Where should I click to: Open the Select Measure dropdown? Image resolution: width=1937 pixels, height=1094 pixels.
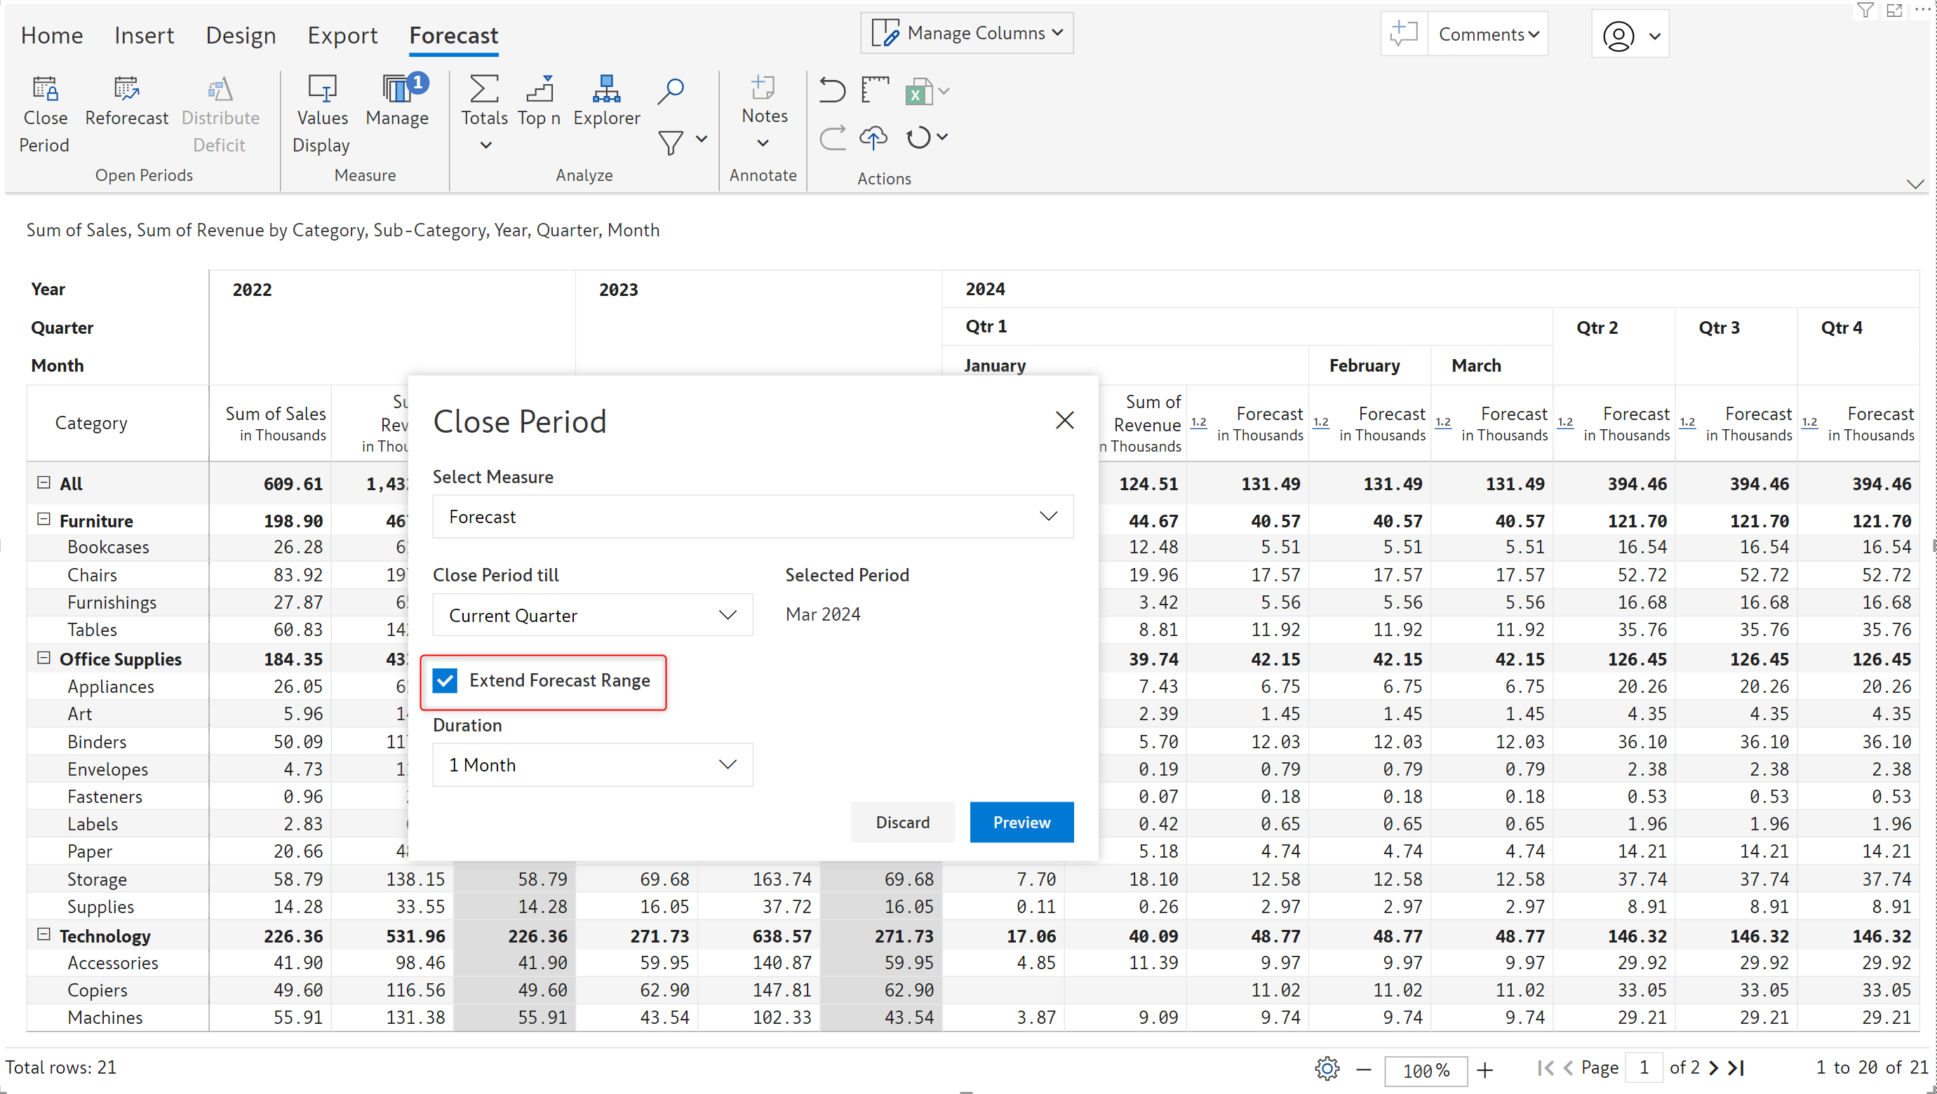753,517
